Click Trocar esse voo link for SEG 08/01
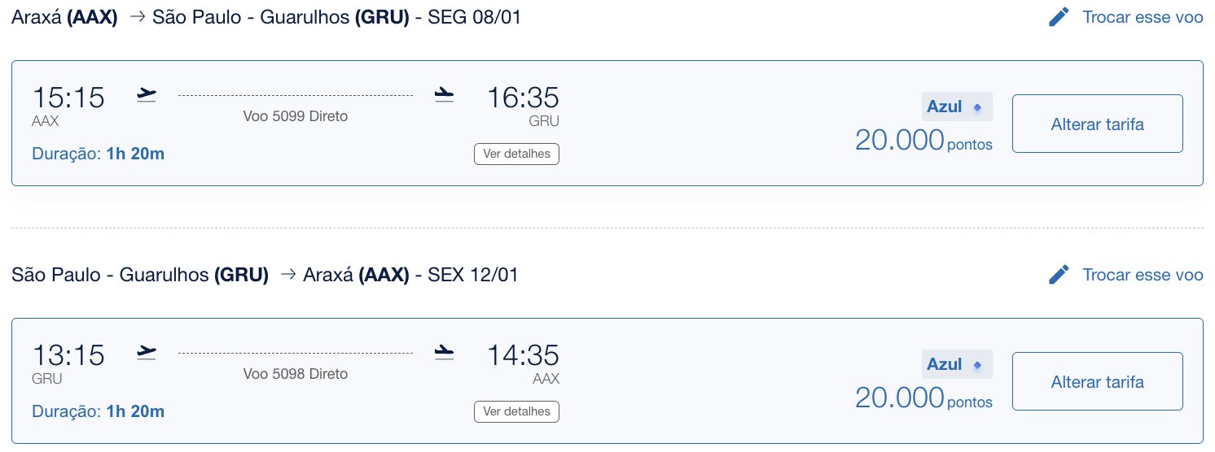Screen dimensions: 1215x452 point(1143,17)
